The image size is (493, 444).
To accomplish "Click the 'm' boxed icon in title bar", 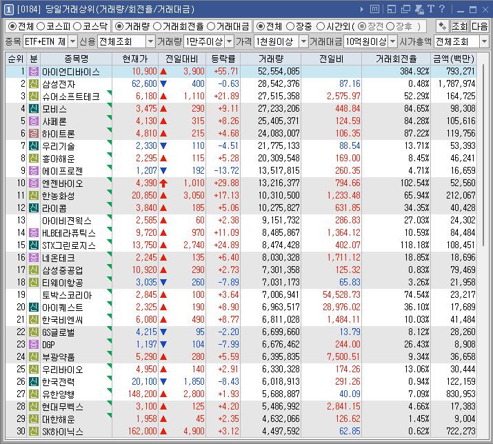I will point(375,10).
